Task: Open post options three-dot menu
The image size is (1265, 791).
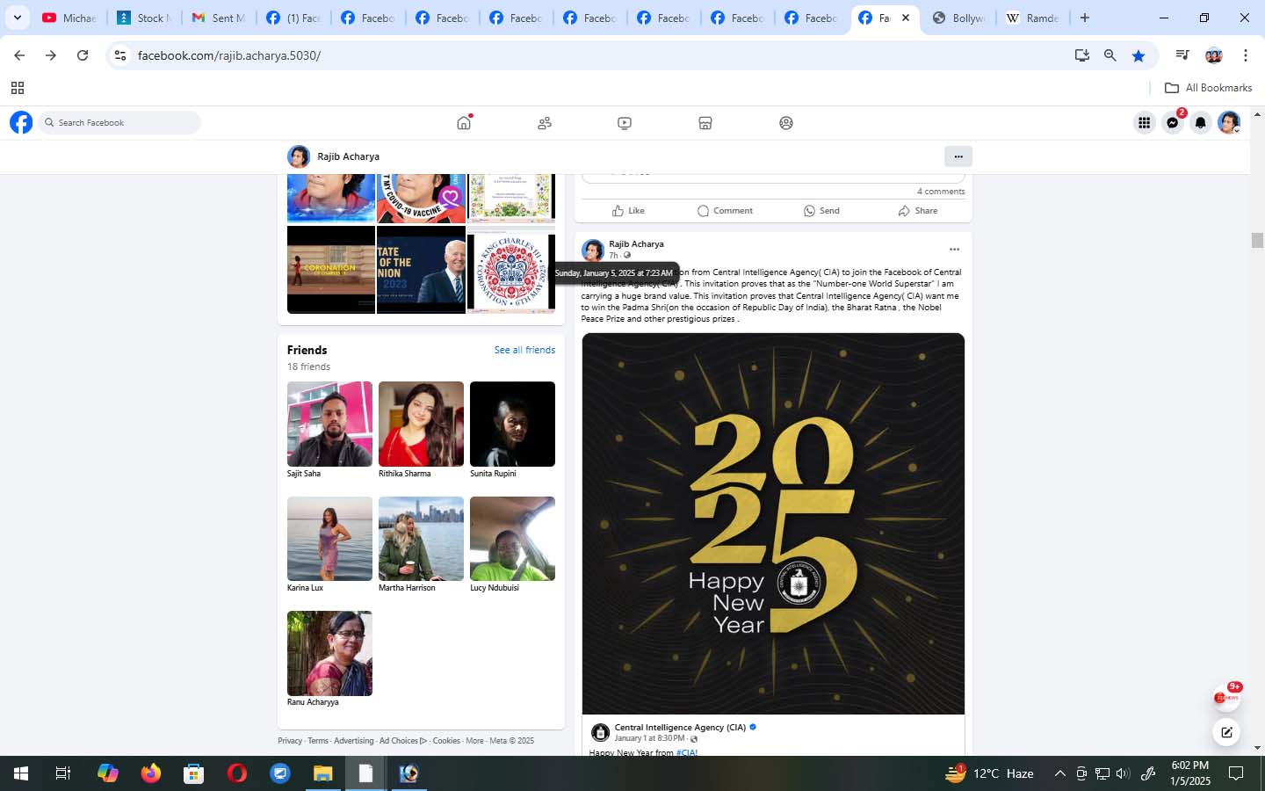Action: pos(954,250)
